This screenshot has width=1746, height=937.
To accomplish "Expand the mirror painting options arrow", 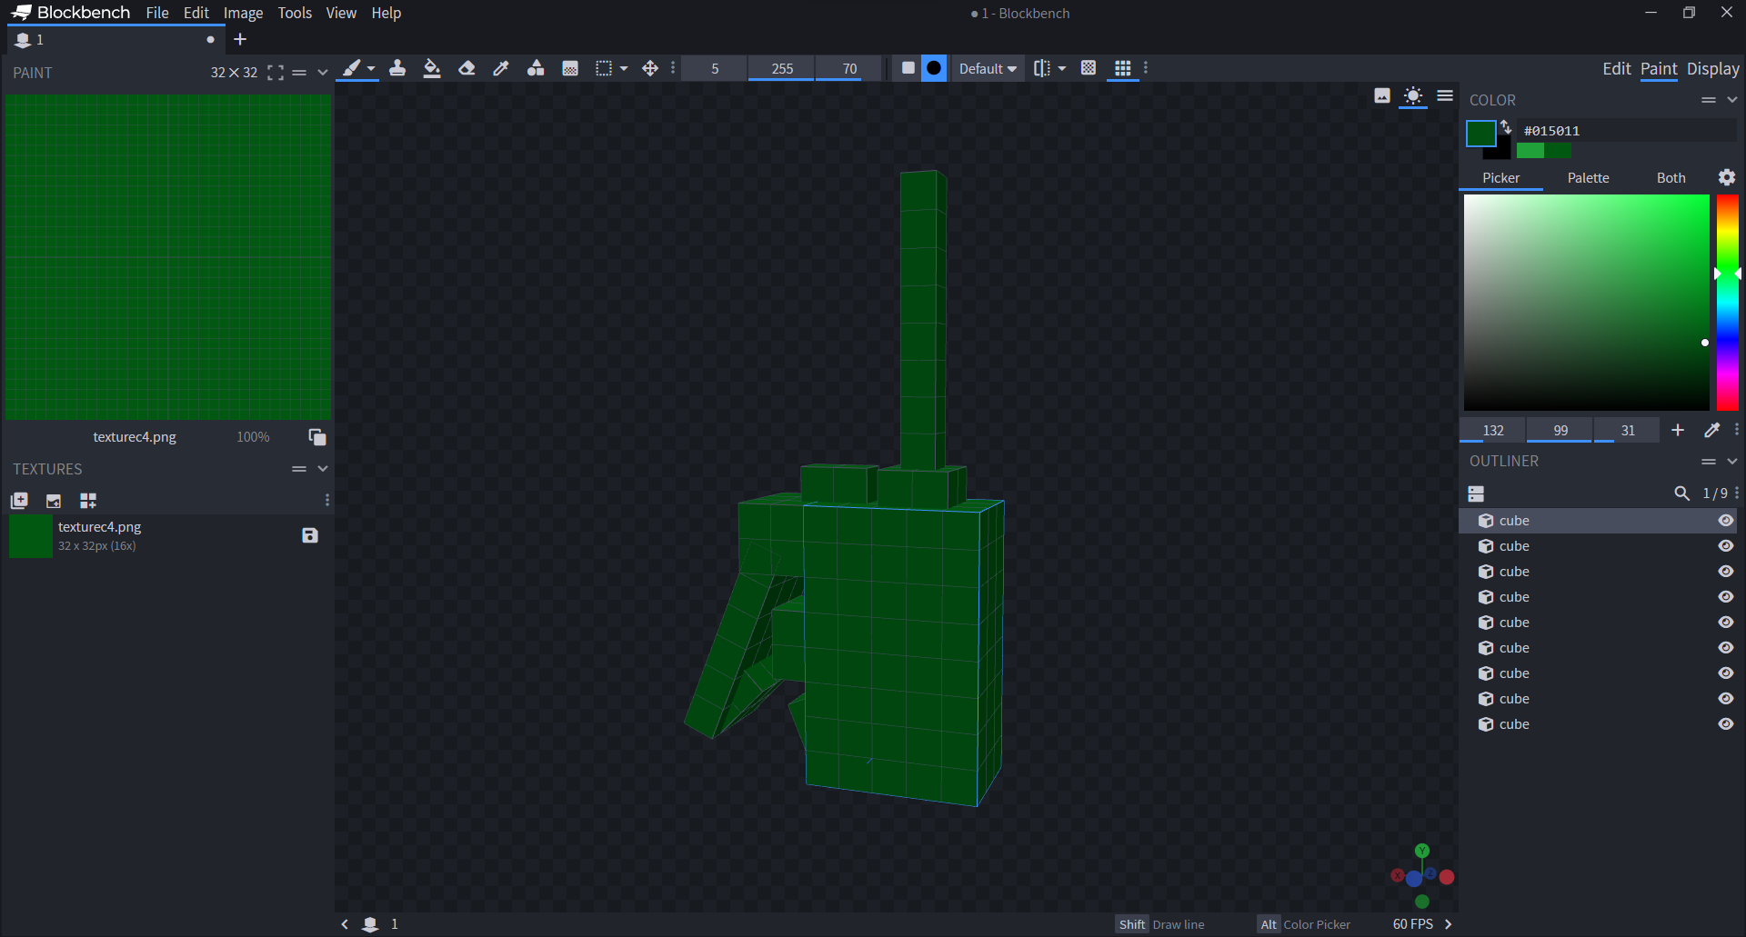I will 1062,68.
